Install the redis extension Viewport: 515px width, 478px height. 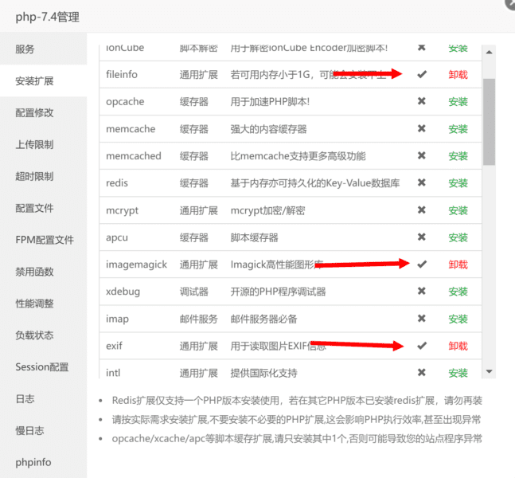coord(458,183)
